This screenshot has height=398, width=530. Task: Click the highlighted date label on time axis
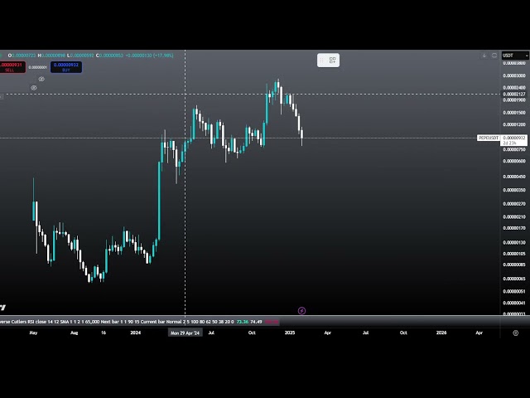(x=186, y=332)
